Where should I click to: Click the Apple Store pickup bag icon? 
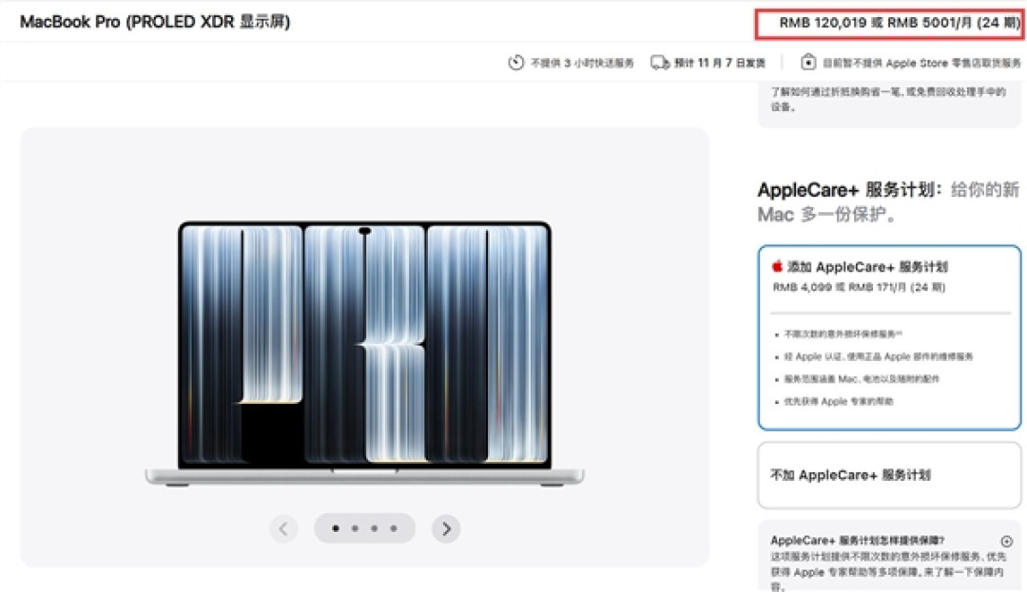[x=808, y=62]
